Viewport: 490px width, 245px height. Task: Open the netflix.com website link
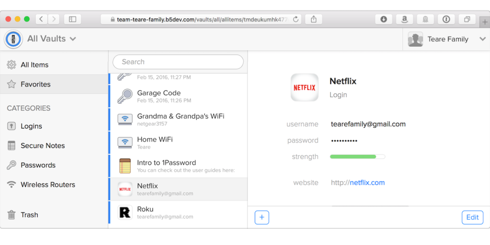pos(367,183)
